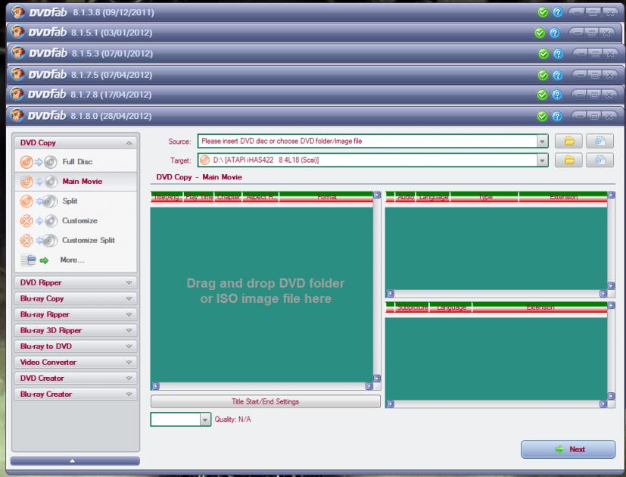Click green check icon in 8.1.7.5 window
This screenshot has height=477, width=626.
(x=543, y=75)
